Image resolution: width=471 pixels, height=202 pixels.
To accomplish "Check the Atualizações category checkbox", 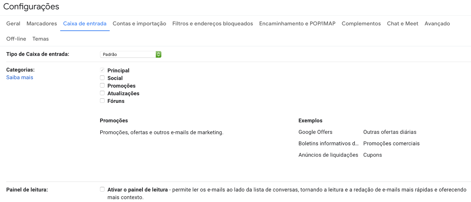I will (102, 93).
